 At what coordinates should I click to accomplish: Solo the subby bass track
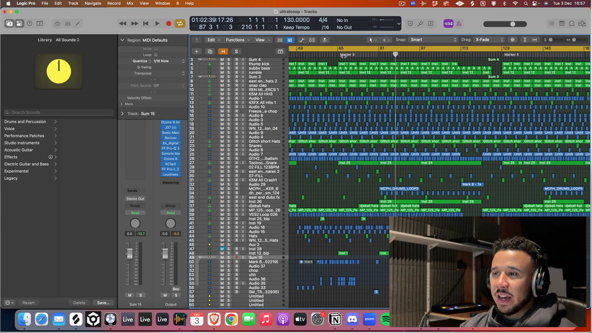click(x=229, y=68)
